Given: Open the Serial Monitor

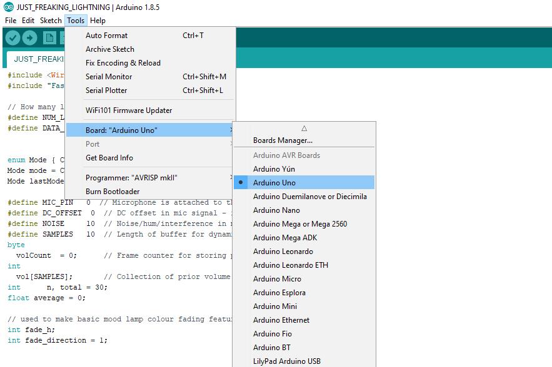Looking at the screenshot, I should [151, 76].
